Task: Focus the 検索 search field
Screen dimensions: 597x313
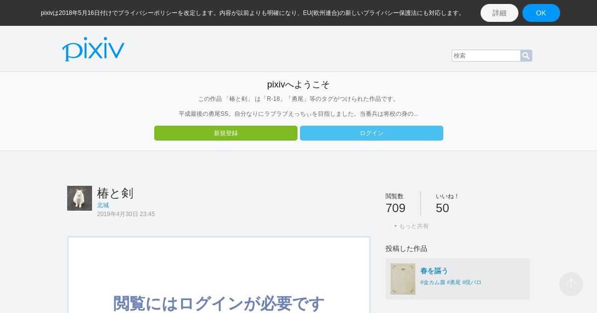Action: pos(486,56)
